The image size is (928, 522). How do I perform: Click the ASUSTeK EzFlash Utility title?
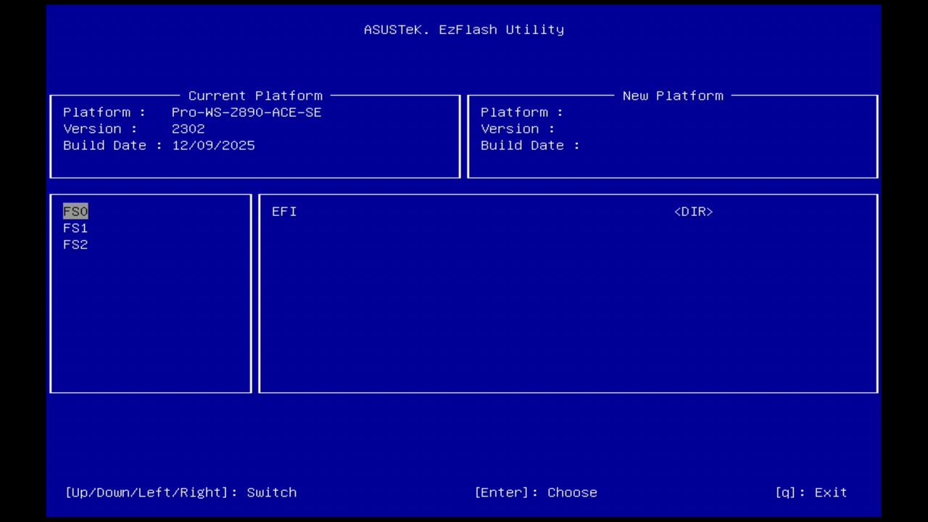tap(464, 29)
